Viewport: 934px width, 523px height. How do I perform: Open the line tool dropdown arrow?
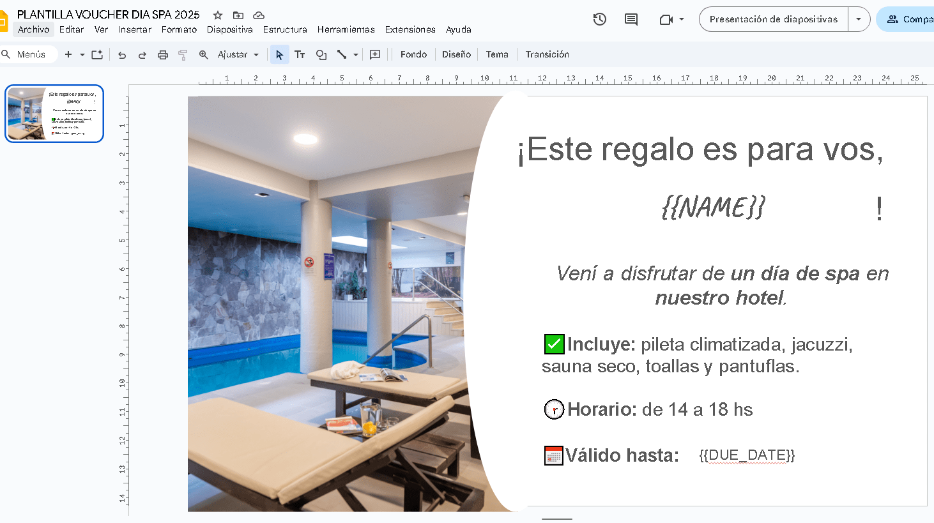356,55
